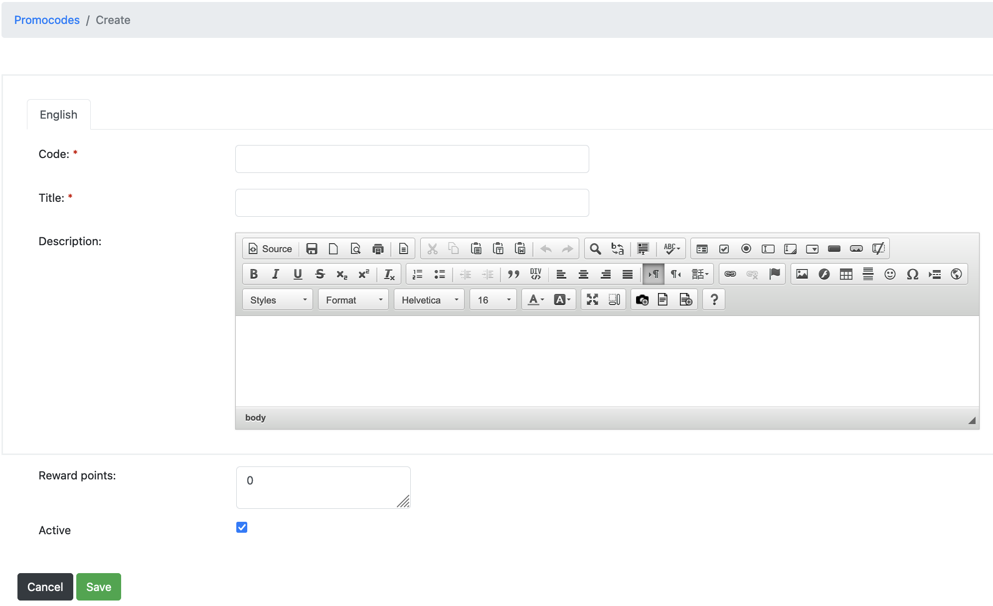Switch to the English tab

click(58, 115)
